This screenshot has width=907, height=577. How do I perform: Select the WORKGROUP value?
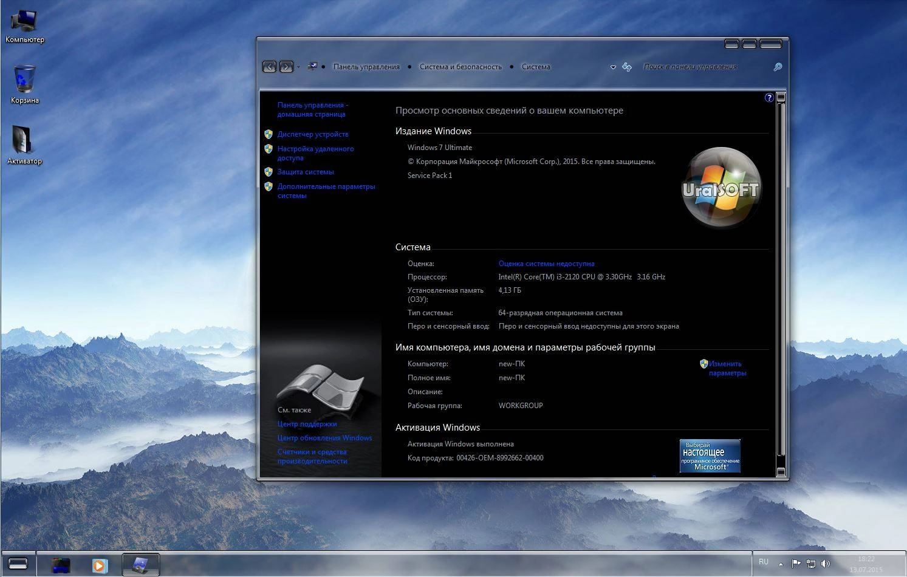pos(521,406)
